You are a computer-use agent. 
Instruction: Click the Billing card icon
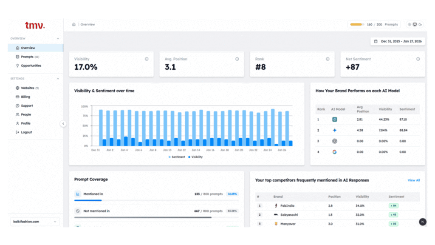(17, 97)
